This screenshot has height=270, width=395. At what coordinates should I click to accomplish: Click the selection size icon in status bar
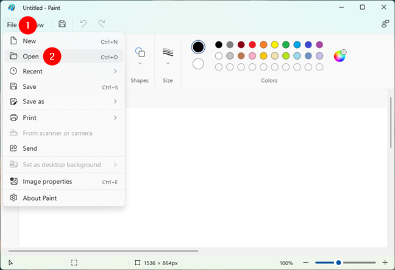click(x=74, y=263)
